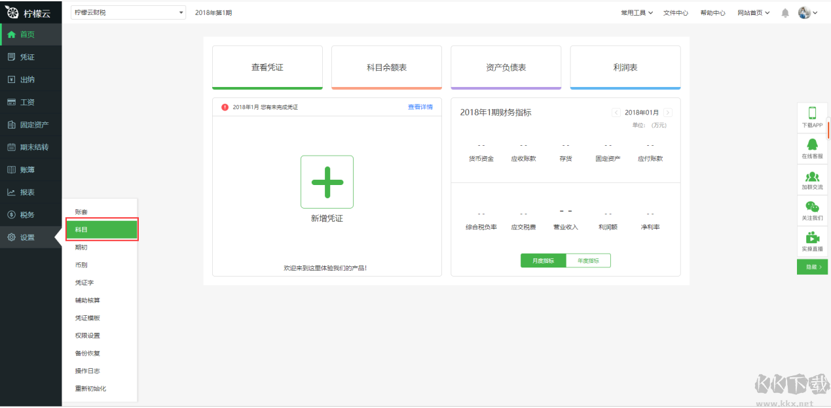Open the live training video icon

point(812,238)
